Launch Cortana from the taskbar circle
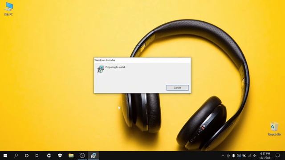 click(27, 156)
